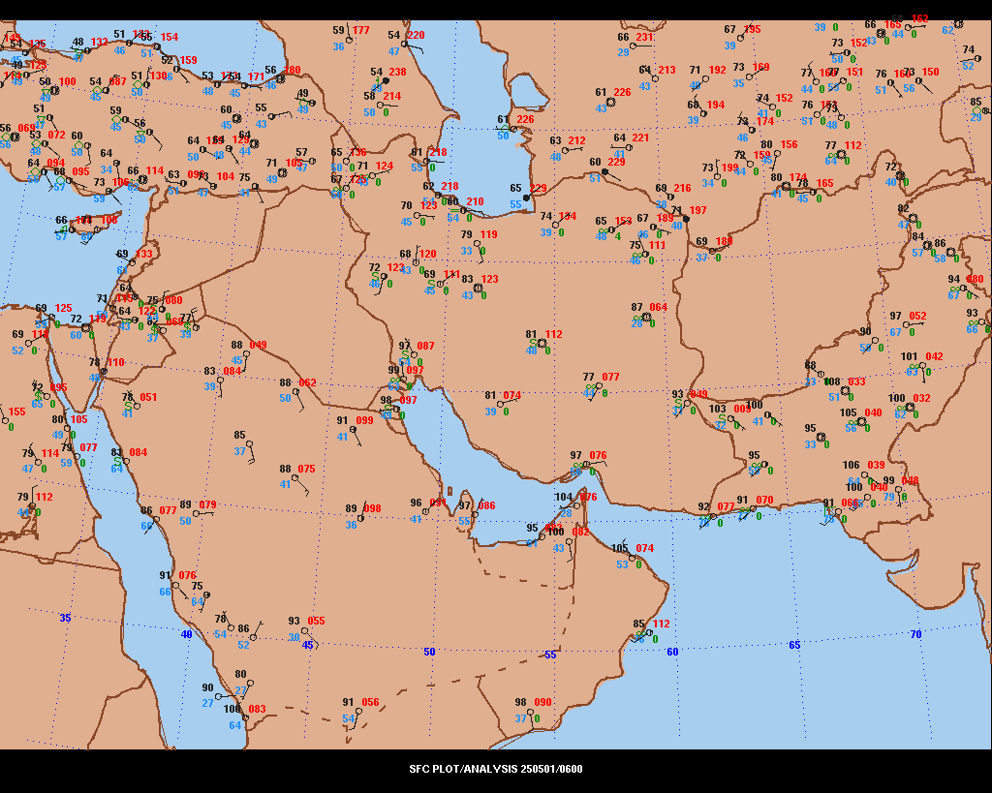Click the red pressure value 214

[x=392, y=96]
